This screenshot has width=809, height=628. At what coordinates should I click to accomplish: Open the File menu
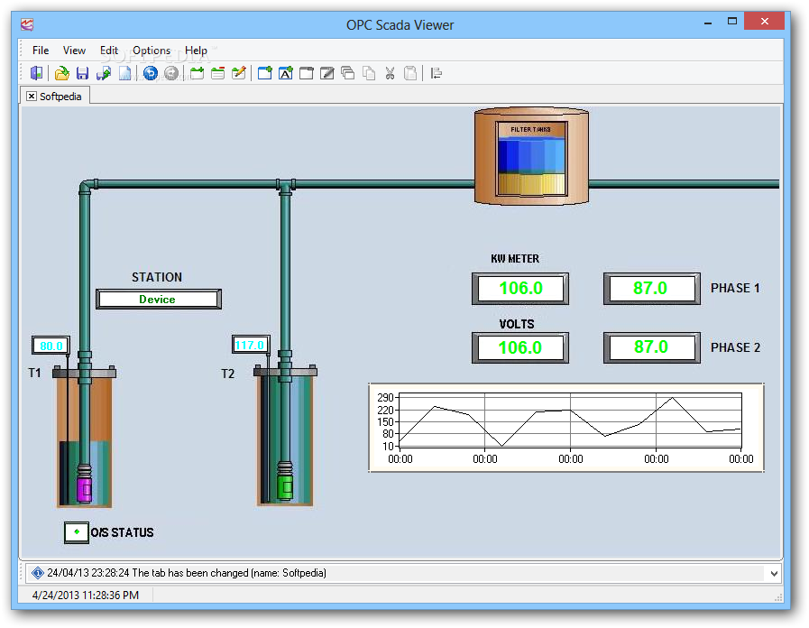click(x=41, y=50)
